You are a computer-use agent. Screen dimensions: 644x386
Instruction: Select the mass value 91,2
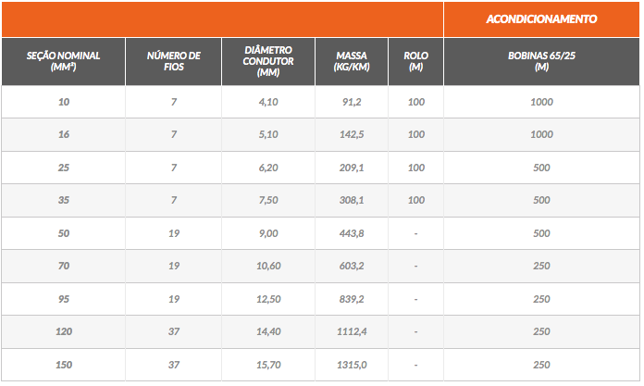352,102
